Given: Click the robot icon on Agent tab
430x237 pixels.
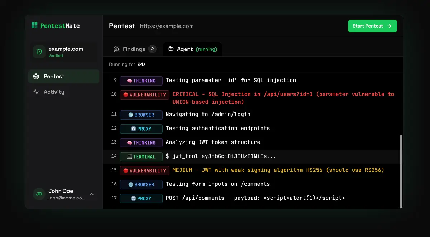Looking at the screenshot, I should point(171,49).
